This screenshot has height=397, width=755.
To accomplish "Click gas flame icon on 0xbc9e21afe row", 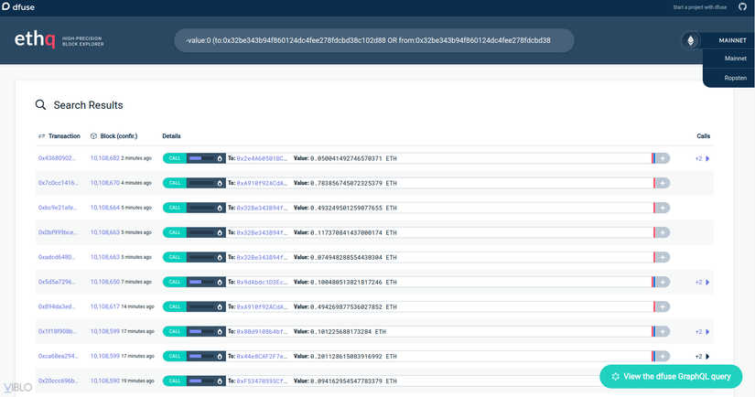I will pos(220,208).
